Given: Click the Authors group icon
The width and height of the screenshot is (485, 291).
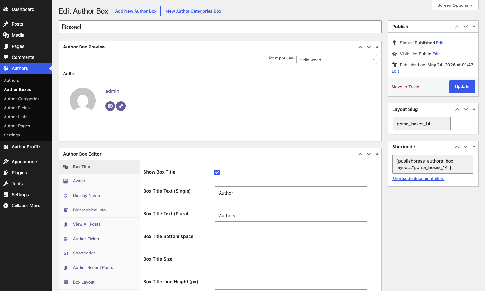Looking at the screenshot, I should [6, 68].
